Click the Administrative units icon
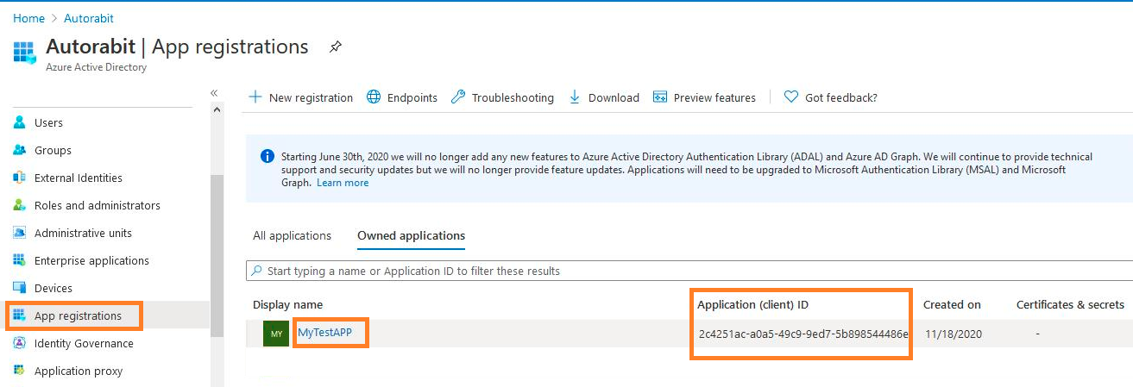Viewport: 1133px width, 387px height. coord(19,233)
